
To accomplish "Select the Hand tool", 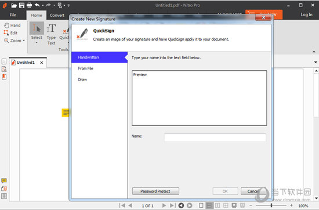I will coord(12,25).
